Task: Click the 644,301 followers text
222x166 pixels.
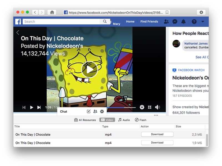Action: pyautogui.click(x=186, y=113)
